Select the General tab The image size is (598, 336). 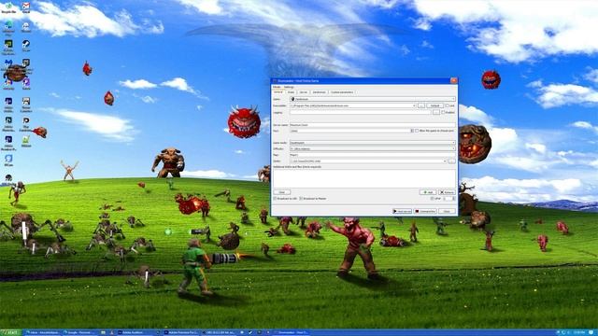click(x=278, y=92)
